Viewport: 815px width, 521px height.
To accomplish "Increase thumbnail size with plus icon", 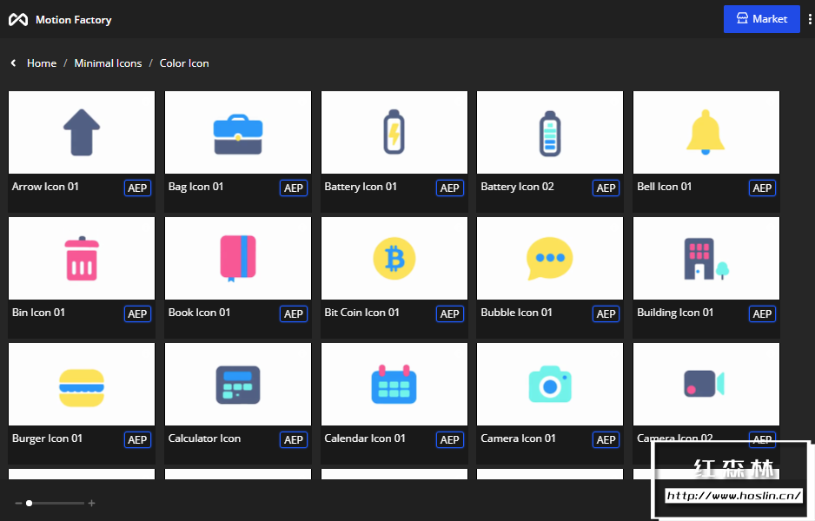I will pyautogui.click(x=91, y=503).
